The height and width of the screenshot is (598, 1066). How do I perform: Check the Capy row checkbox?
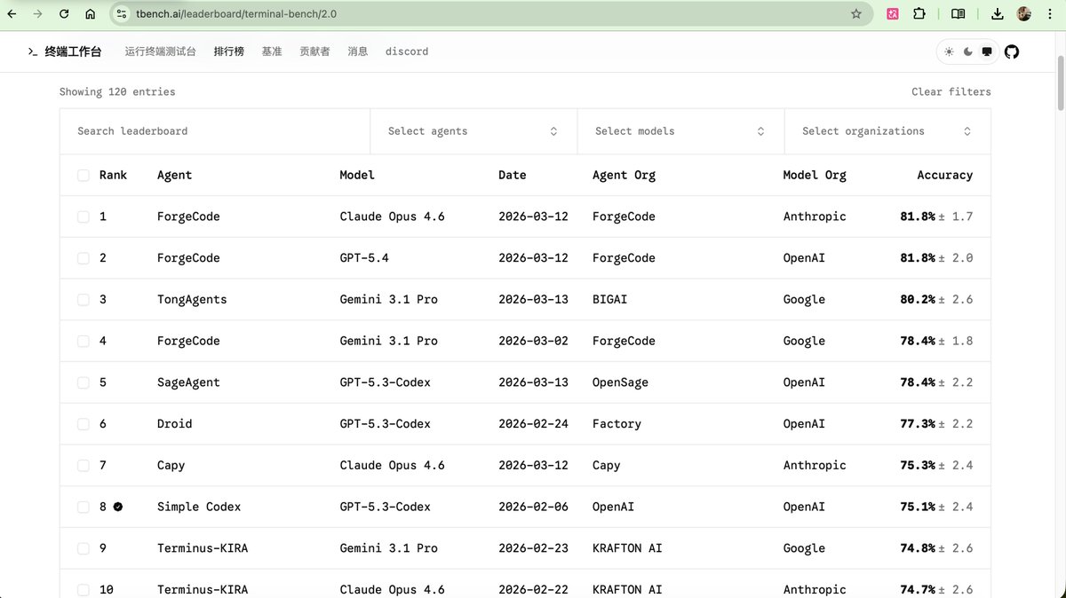tap(84, 465)
